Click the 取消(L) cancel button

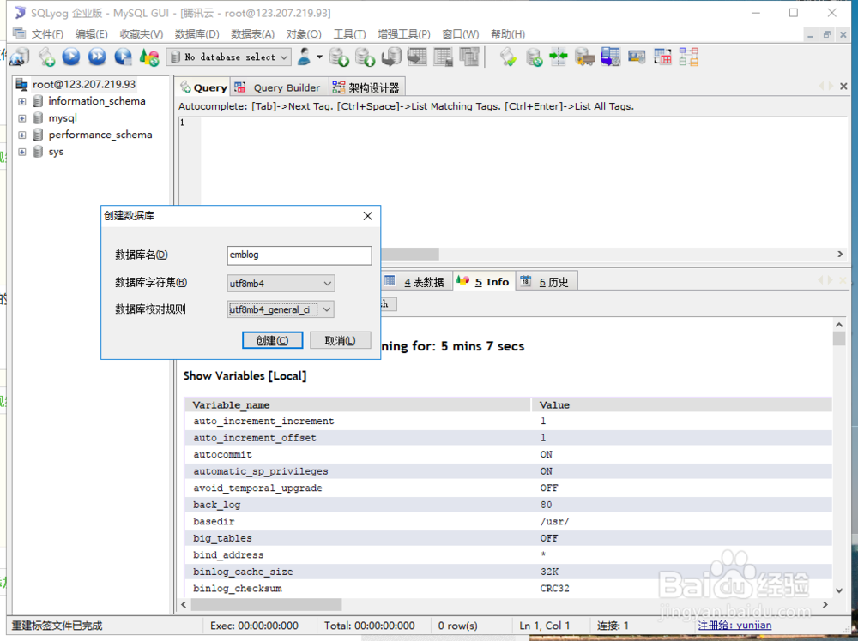pos(341,340)
